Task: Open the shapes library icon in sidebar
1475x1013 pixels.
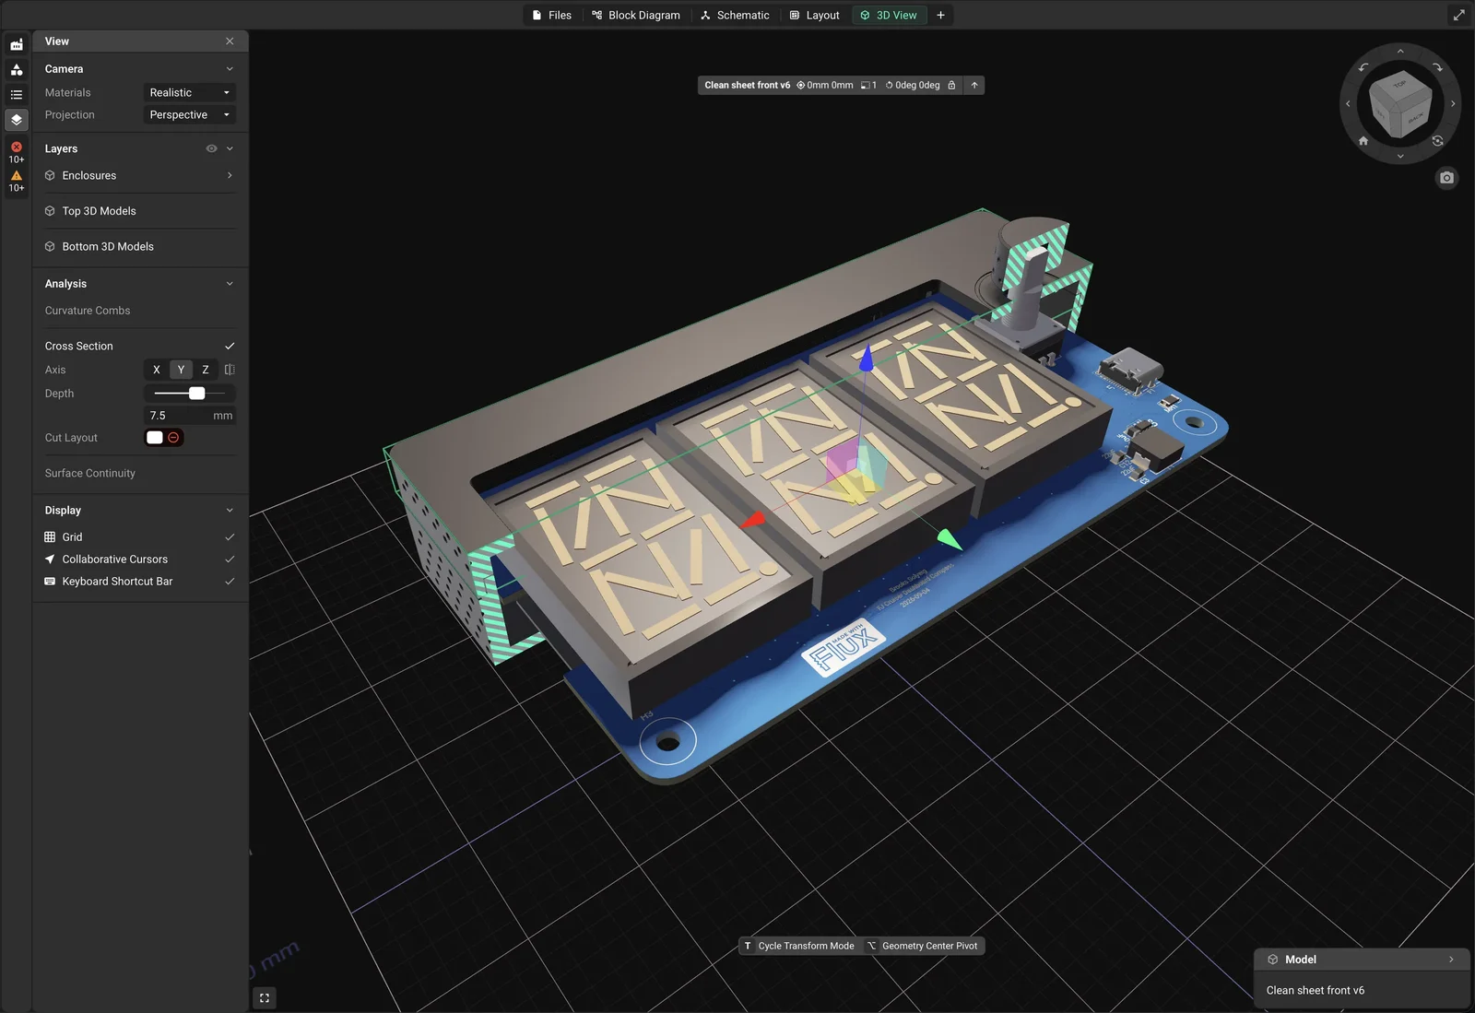Action: [x=17, y=70]
